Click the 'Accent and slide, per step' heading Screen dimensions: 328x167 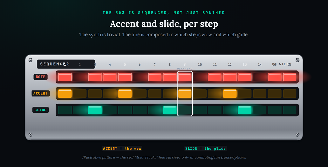pos(164,24)
